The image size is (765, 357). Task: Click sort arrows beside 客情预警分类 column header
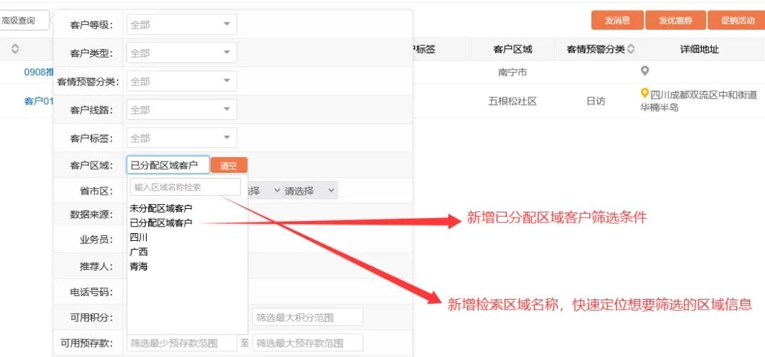click(631, 49)
